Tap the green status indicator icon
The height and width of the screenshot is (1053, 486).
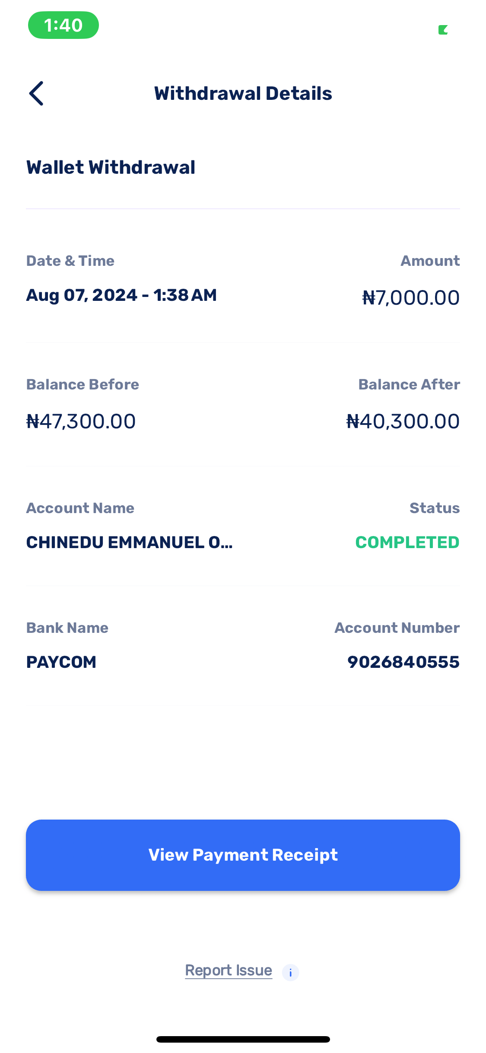pos(443,30)
